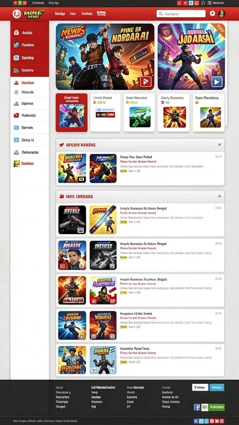239x425 pixels.
Task: Click the round logo icon in header
Action: [17, 14]
